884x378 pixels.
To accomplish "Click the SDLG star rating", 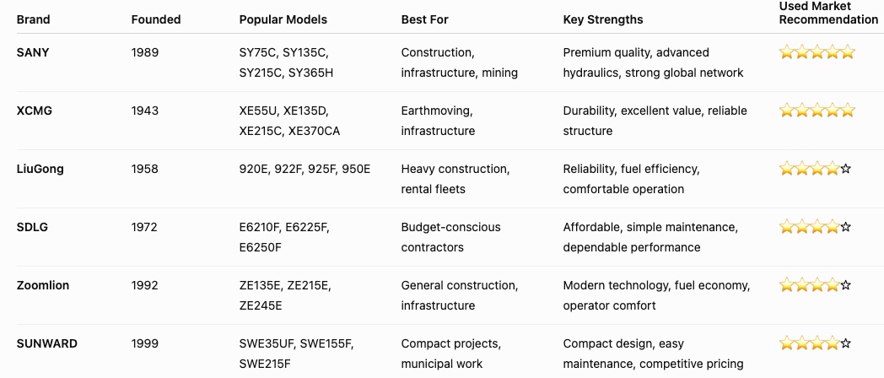I will pos(815,227).
